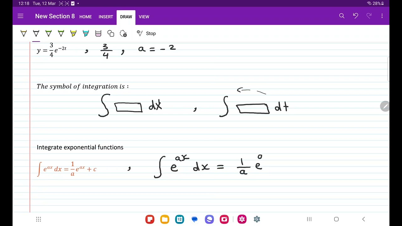Tap the status bar time 12:18
The height and width of the screenshot is (226, 402).
[x=24, y=3]
